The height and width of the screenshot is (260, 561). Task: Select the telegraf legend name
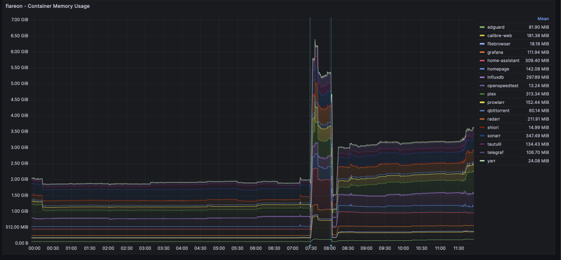[x=495, y=153]
